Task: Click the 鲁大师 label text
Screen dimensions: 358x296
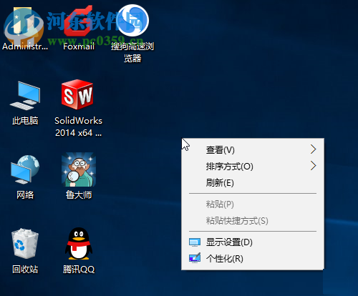Action: coord(79,195)
